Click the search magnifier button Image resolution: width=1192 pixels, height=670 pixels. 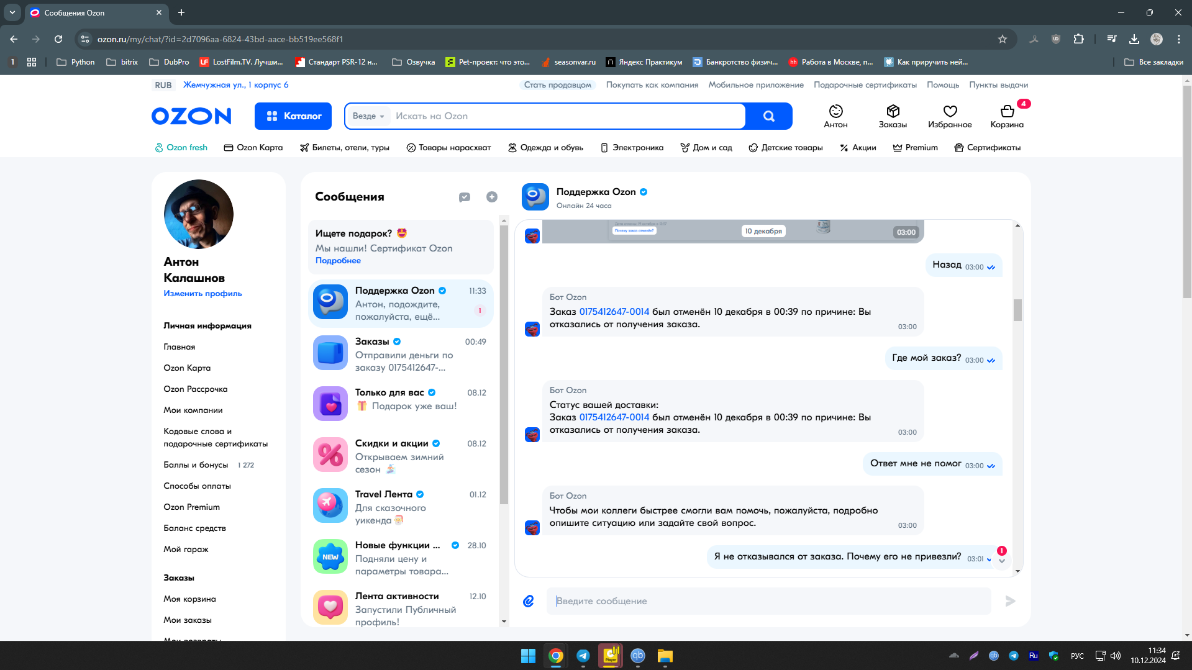pyautogui.click(x=769, y=116)
